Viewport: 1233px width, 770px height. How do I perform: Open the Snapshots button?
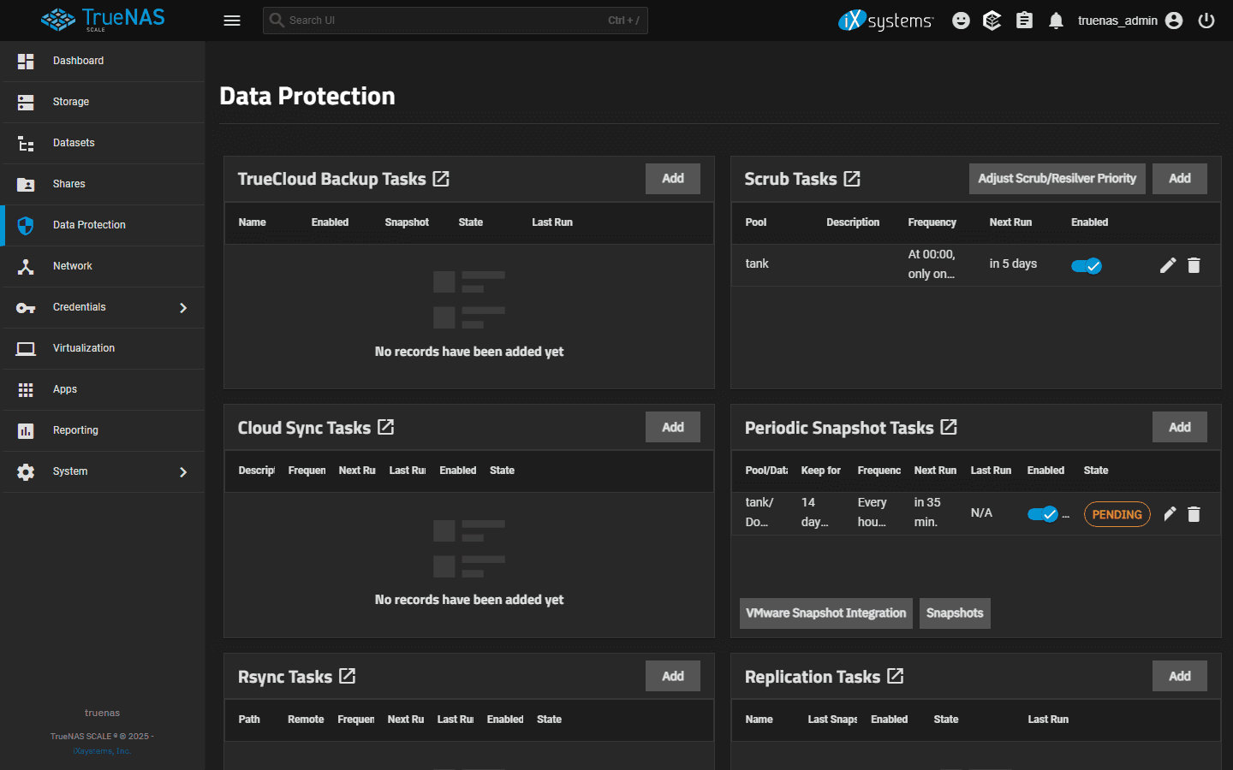point(955,613)
